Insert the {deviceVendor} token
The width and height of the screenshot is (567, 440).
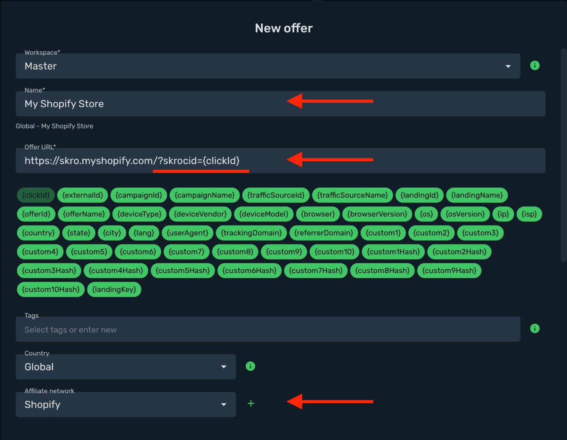[200, 214]
